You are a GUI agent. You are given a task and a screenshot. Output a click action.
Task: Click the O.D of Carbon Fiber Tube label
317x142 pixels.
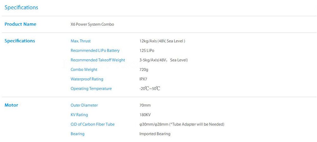coord(93,124)
